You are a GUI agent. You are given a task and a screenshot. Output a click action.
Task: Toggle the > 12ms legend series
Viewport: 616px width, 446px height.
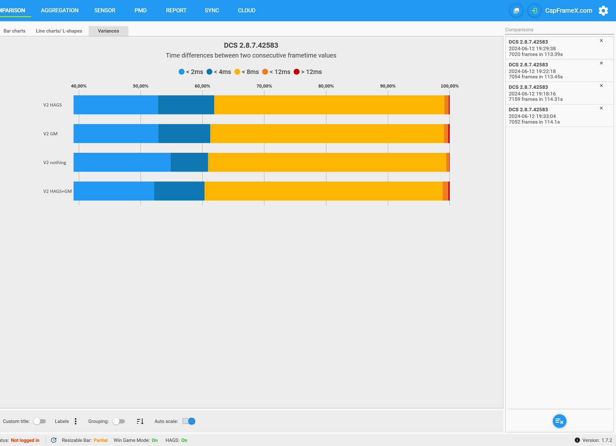coord(308,72)
